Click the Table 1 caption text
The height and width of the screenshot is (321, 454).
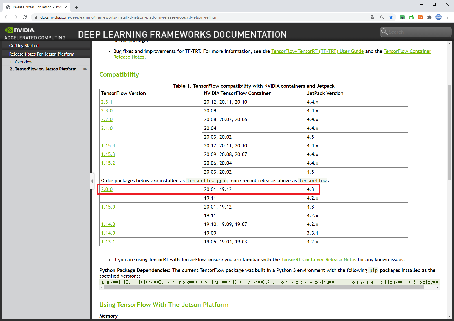[x=254, y=86]
